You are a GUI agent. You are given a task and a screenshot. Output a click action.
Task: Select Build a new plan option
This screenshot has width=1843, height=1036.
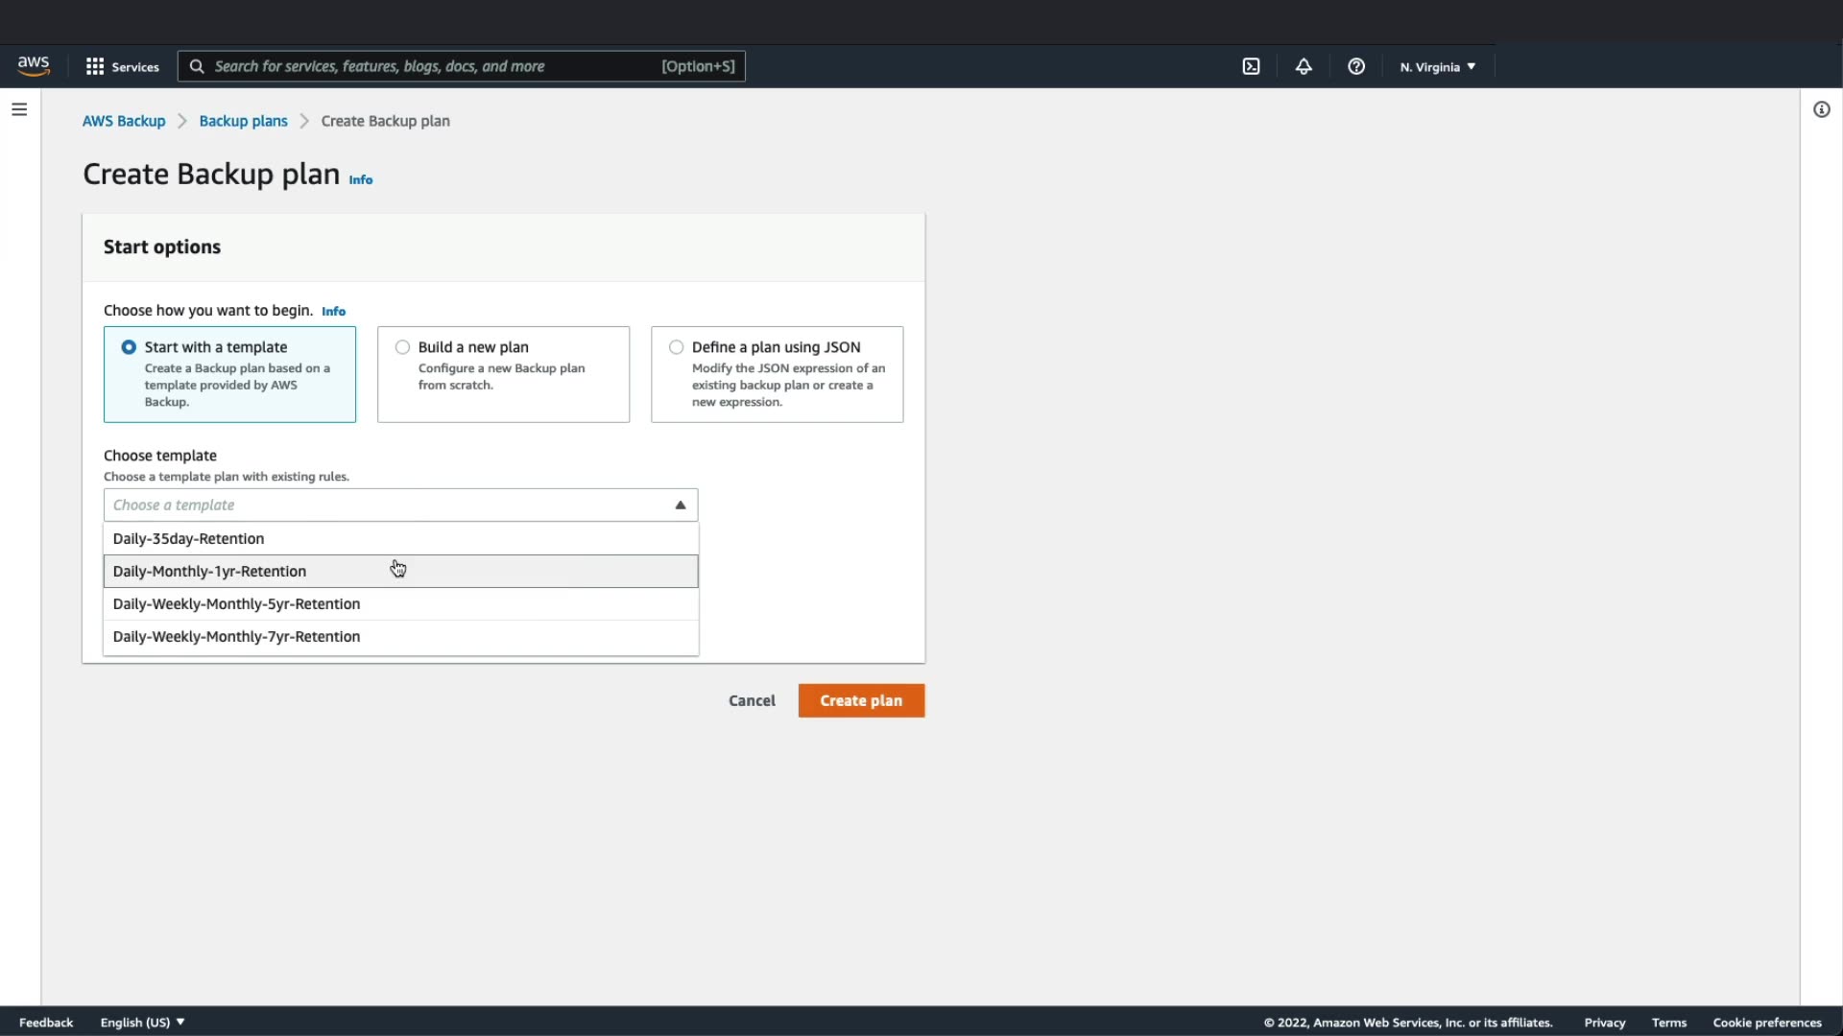pyautogui.click(x=402, y=347)
